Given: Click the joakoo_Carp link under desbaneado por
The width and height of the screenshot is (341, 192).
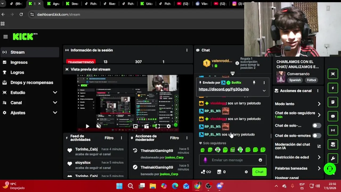Looking at the screenshot, I should pyautogui.click(x=174, y=158).
